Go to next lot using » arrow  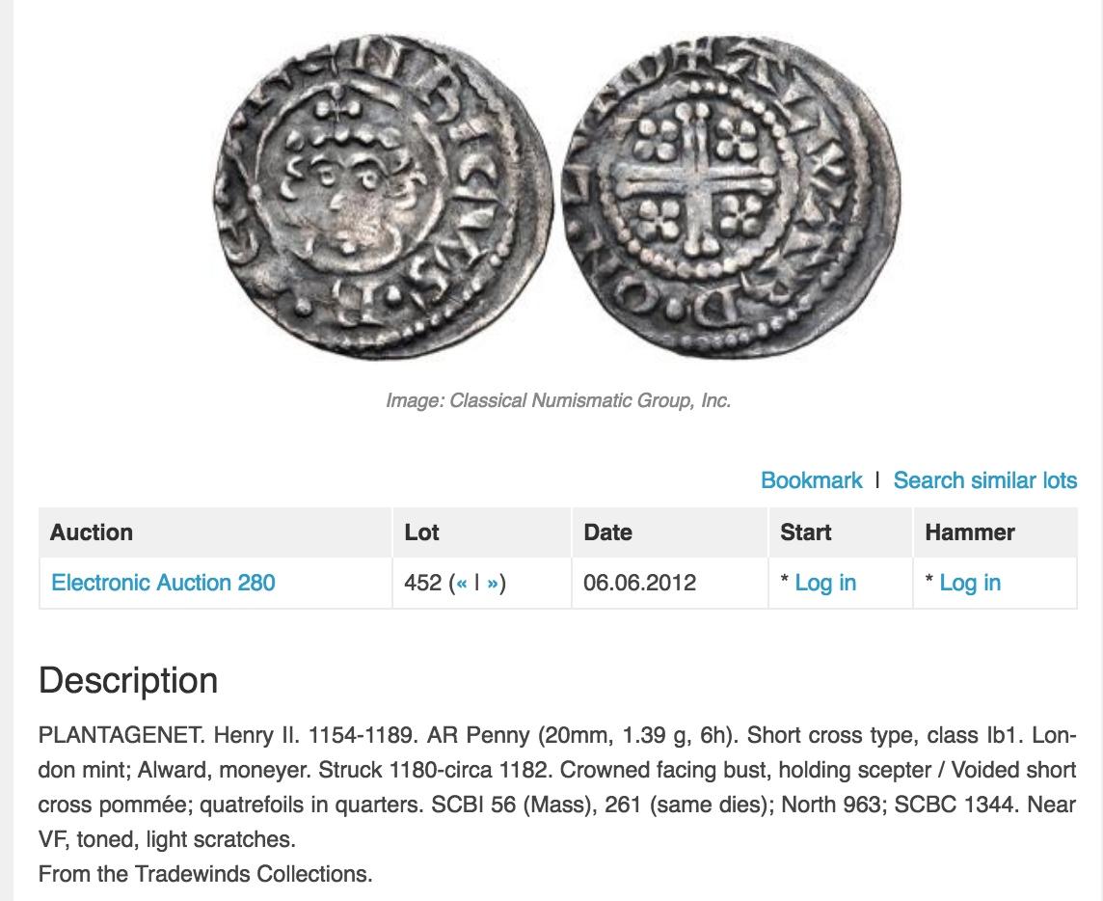coord(493,583)
